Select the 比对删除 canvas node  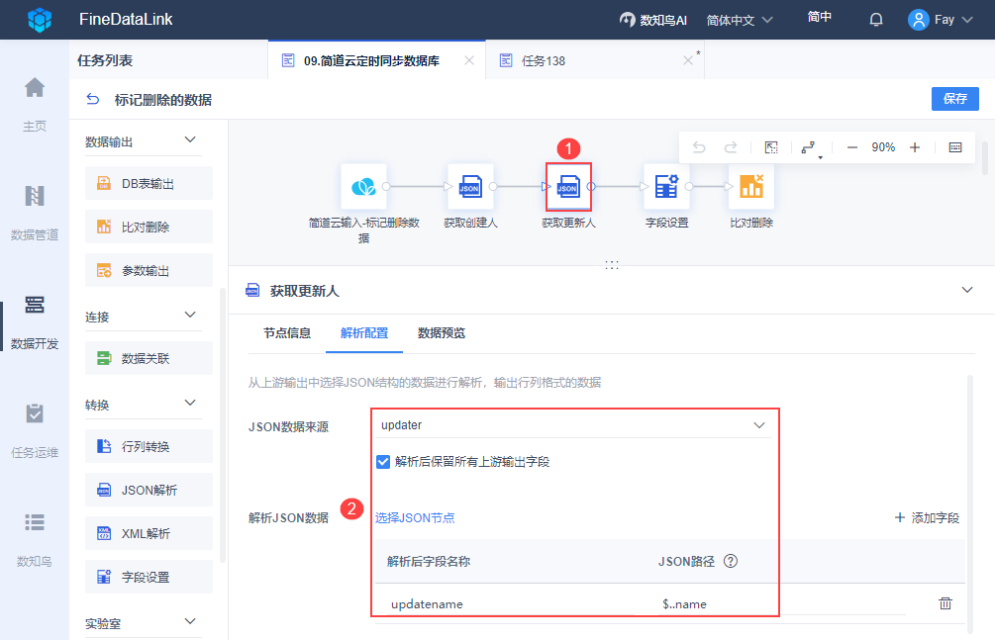click(751, 187)
